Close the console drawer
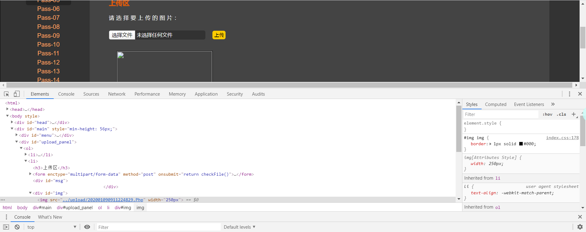Image resolution: width=586 pixels, height=232 pixels. point(580,217)
